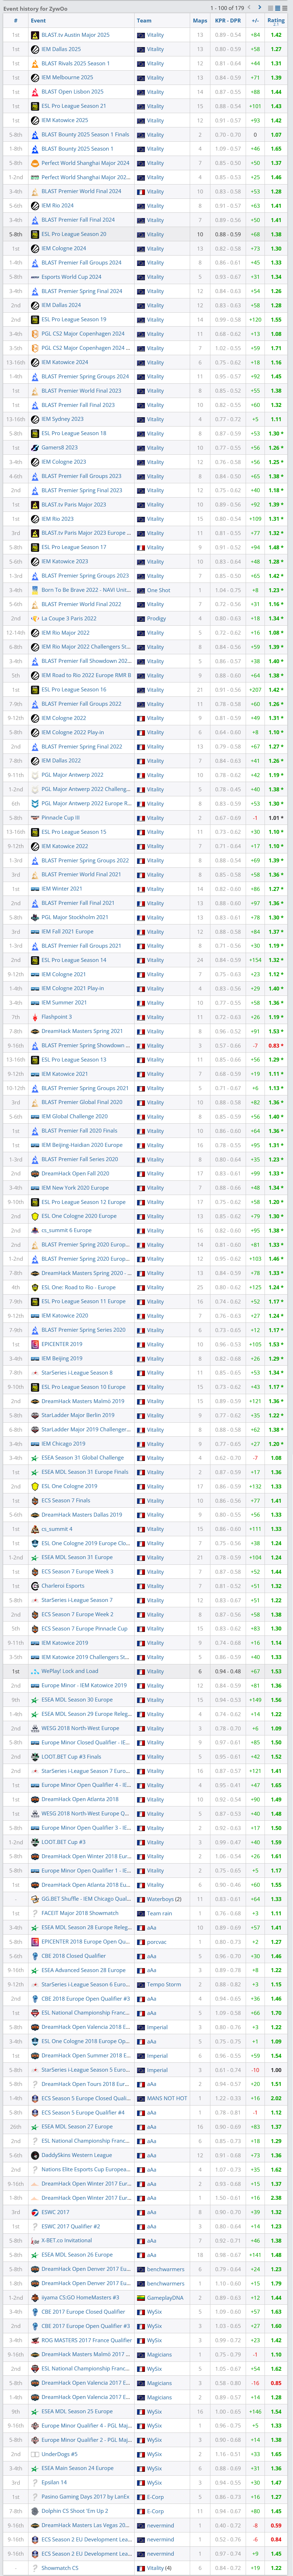Click the BLAST Open Lisbon 2025 logo
Screen dimensions: 293x2576
pyautogui.click(x=35, y=92)
